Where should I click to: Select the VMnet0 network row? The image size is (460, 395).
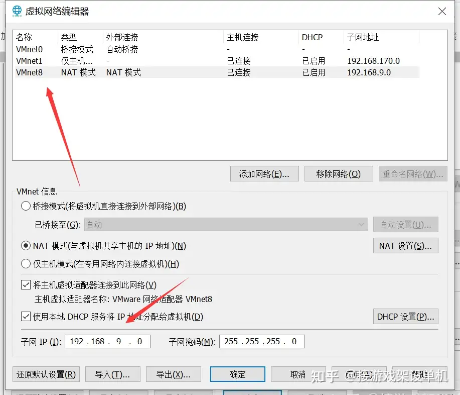click(x=217, y=49)
